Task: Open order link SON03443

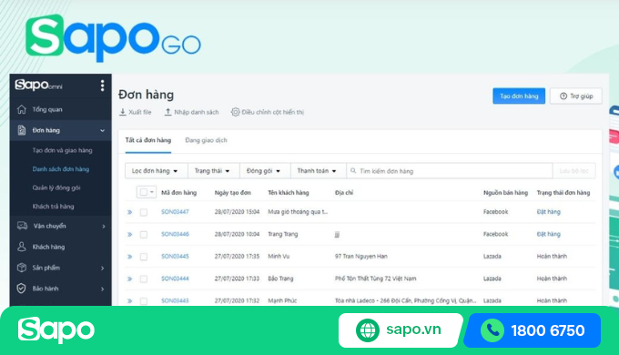Action: [175, 300]
